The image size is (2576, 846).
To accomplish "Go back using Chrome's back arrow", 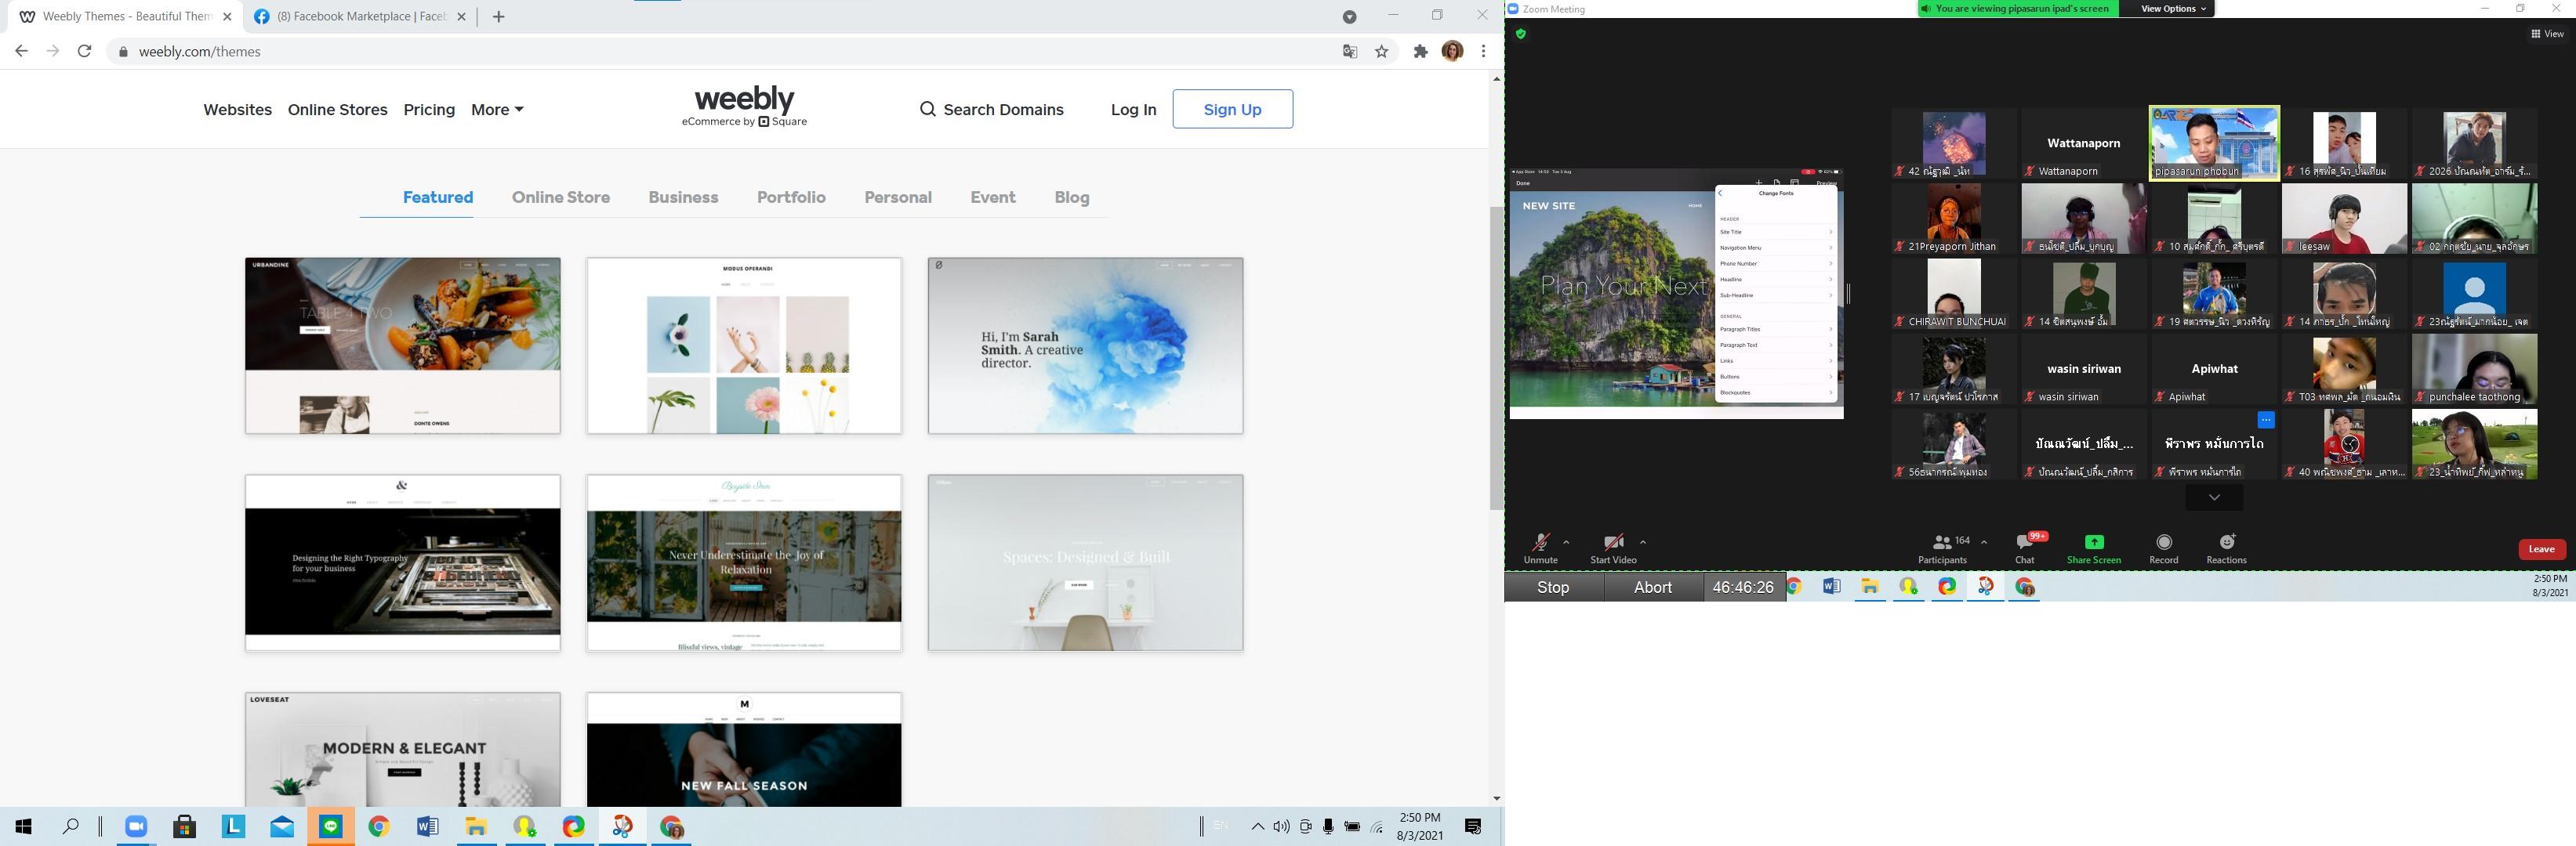I will [x=21, y=51].
